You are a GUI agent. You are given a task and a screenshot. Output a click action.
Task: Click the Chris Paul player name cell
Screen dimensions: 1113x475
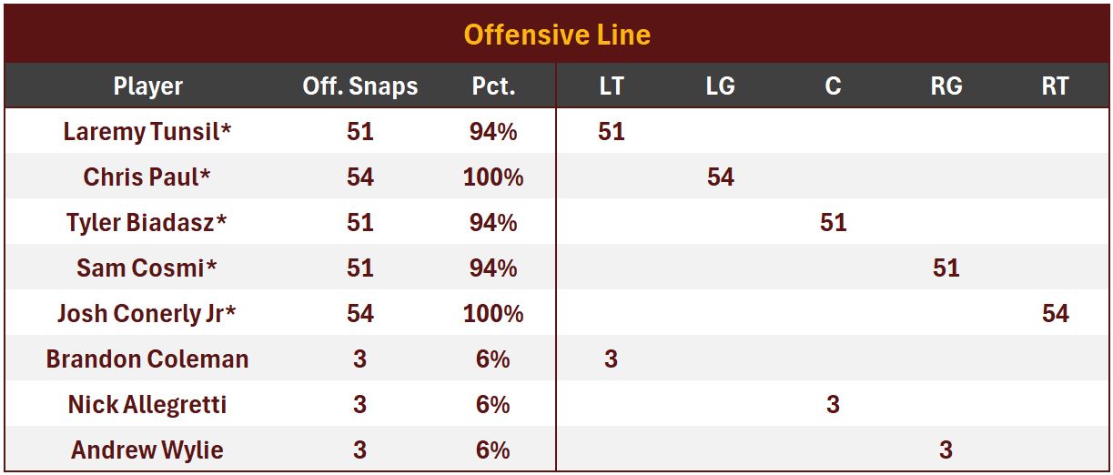click(147, 177)
